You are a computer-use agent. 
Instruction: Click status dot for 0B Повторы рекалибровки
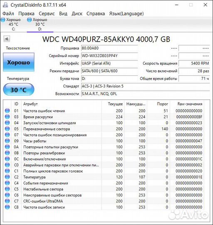pyautogui.click(x=7, y=153)
